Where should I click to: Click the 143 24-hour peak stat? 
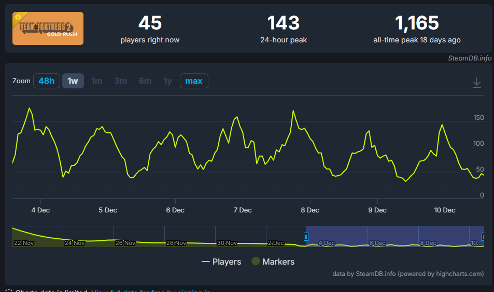click(x=284, y=29)
